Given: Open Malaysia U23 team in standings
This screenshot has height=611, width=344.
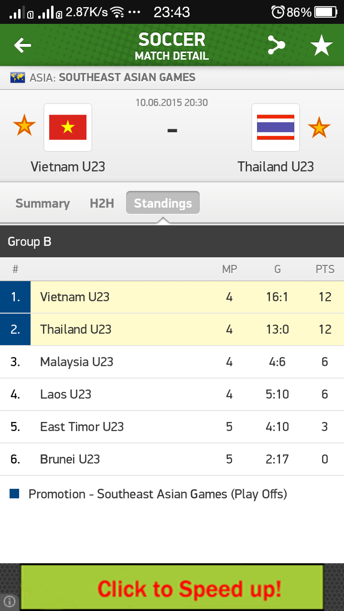Looking at the screenshot, I should click(x=77, y=362).
